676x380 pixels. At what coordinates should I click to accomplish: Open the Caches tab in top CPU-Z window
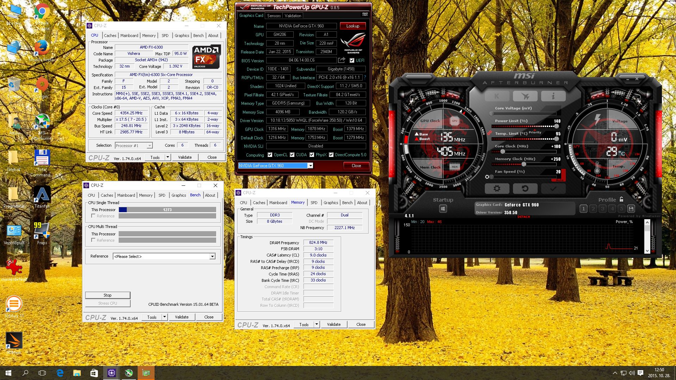pyautogui.click(x=110, y=36)
